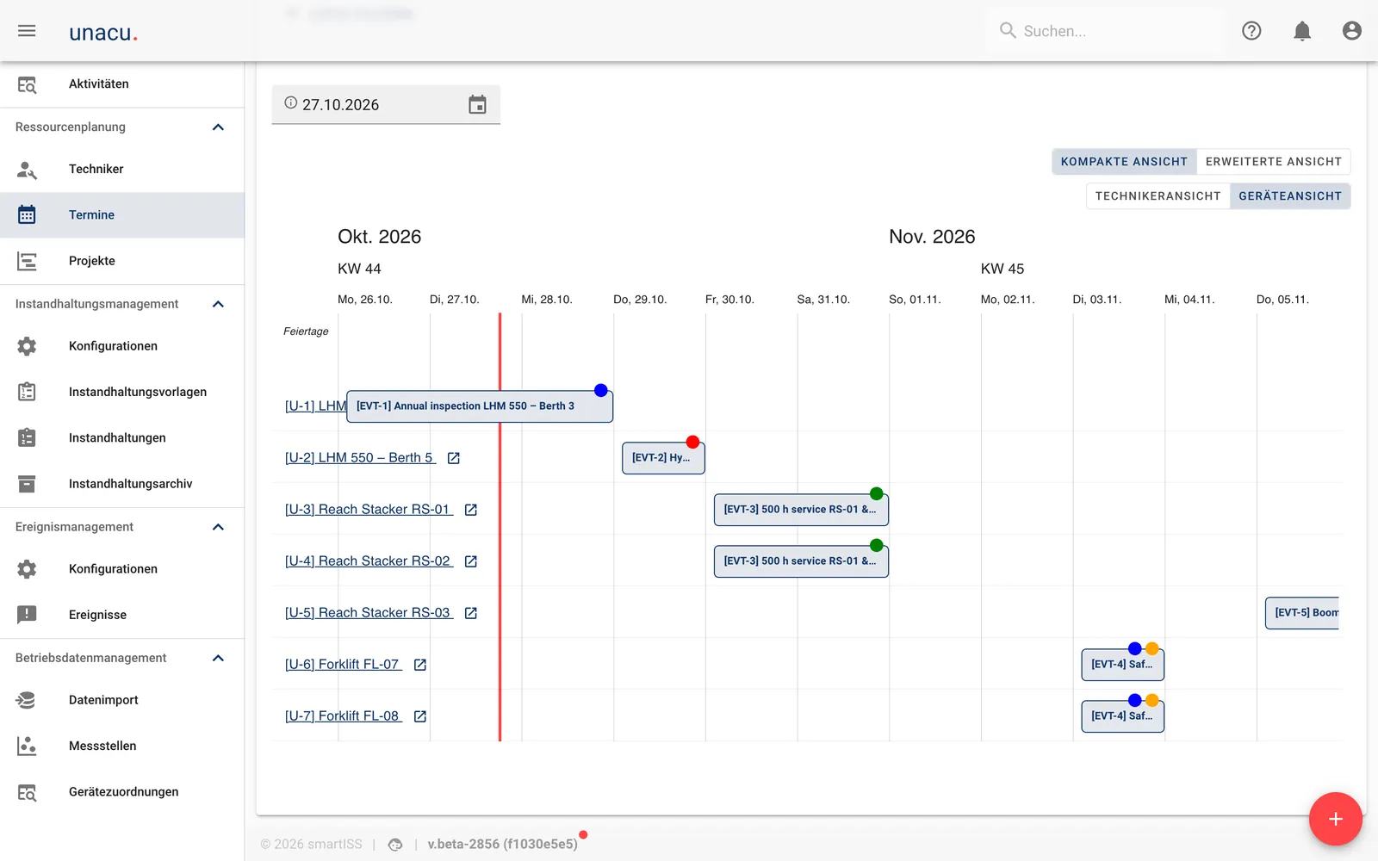
Task: Open the calendar date picker icon
Action: click(477, 105)
